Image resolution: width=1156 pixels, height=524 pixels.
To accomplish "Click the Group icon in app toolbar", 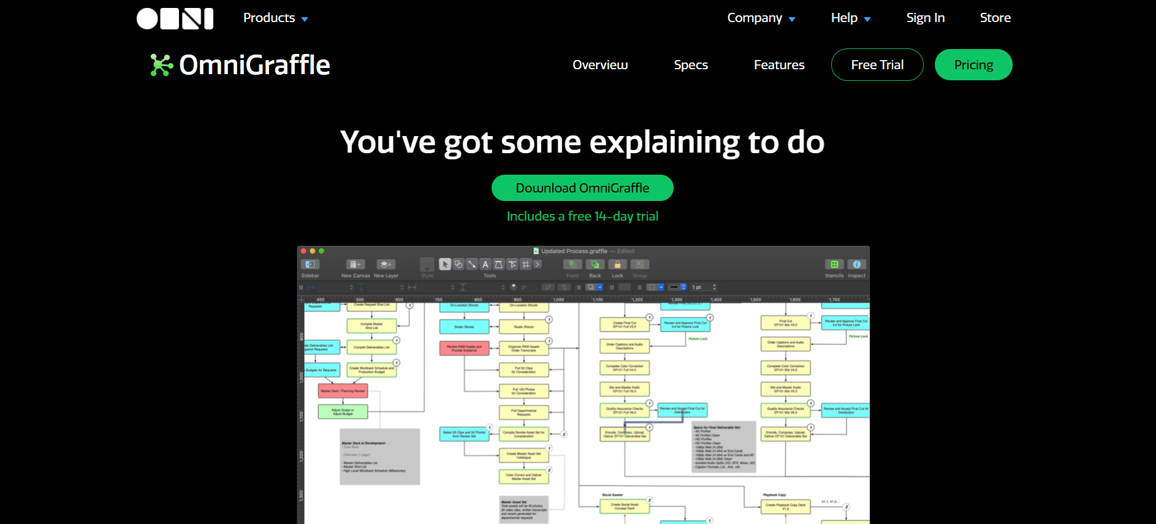I will (640, 264).
